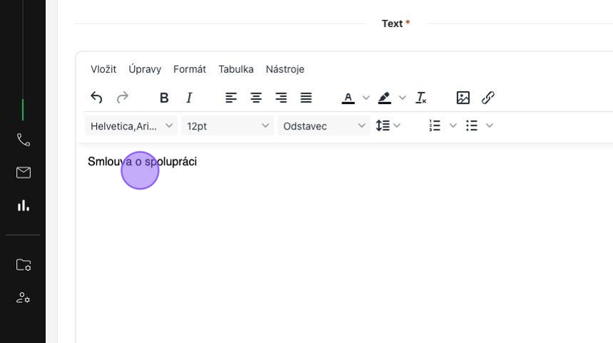Viewport: 613px width, 343px height.
Task: Open the Nástroje menu
Action: click(285, 69)
